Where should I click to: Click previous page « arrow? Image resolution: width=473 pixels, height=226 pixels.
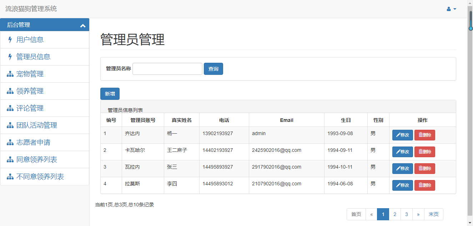tap(372, 214)
